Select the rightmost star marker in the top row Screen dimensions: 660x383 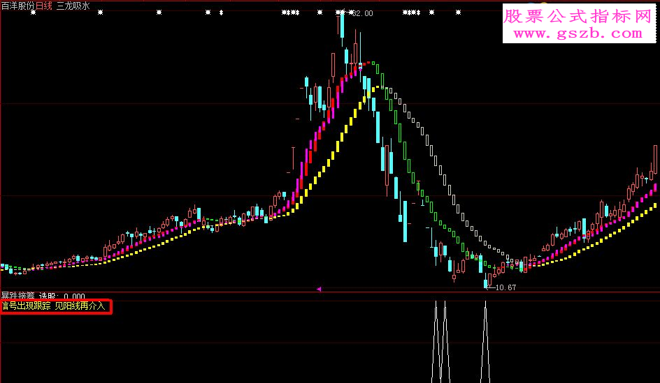coord(458,13)
